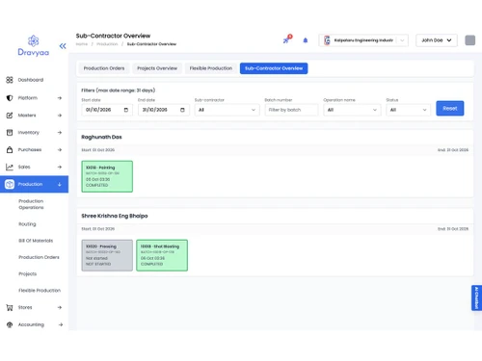Click the Accounting icon
This screenshot has width=482, height=361.
point(10,324)
